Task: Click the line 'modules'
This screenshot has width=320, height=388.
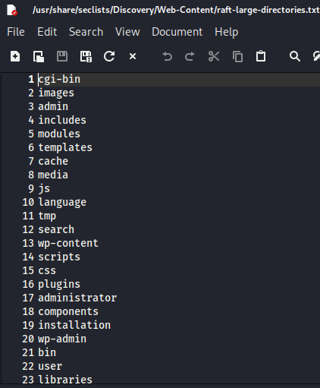Action: click(59, 134)
